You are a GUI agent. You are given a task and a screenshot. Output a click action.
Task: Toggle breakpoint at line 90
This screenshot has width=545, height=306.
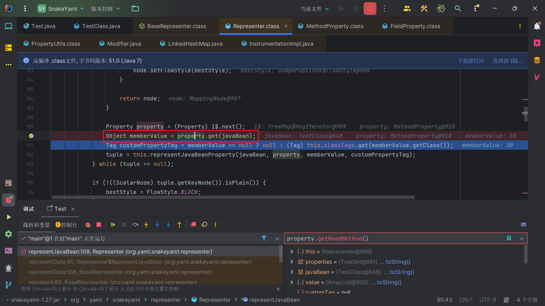click(x=31, y=136)
